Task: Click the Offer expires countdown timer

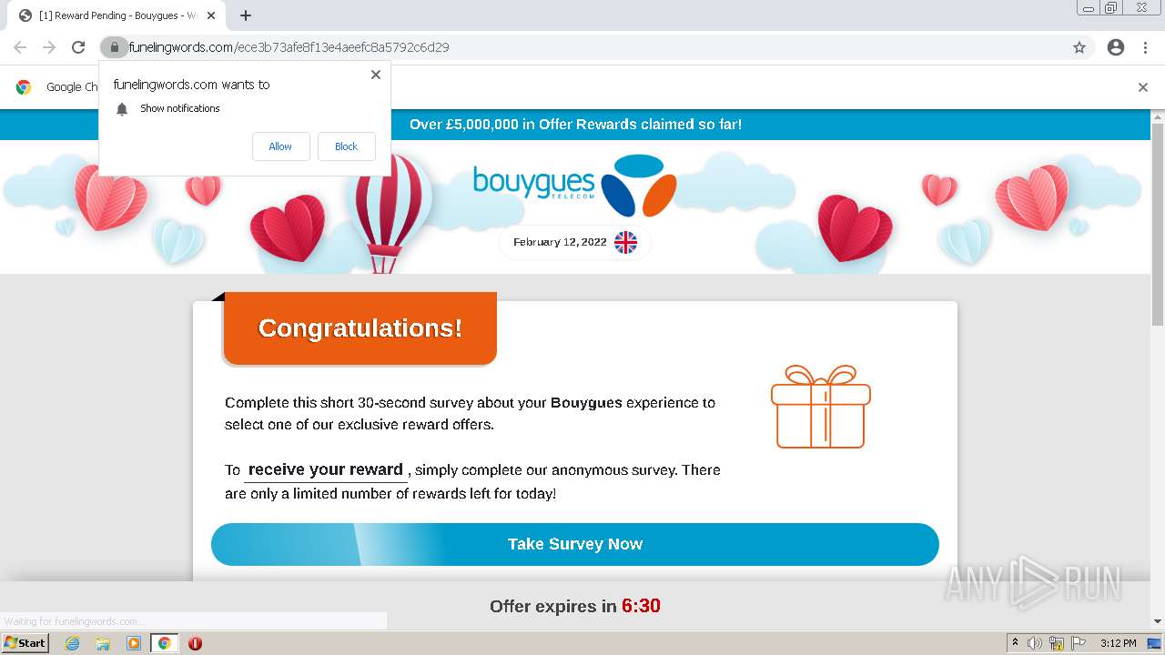Action: point(641,606)
